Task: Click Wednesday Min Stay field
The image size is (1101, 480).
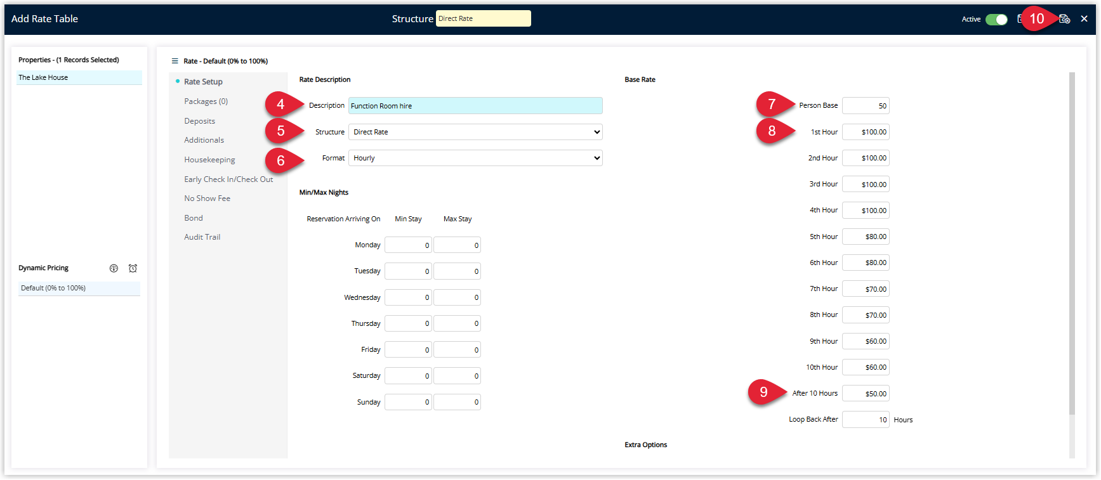Action: tap(408, 297)
